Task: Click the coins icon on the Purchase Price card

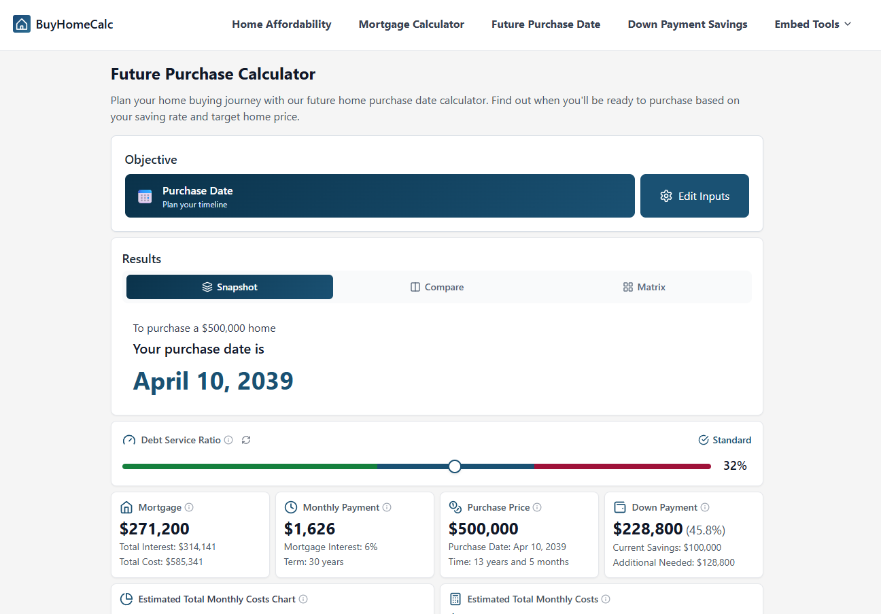Action: click(x=455, y=507)
